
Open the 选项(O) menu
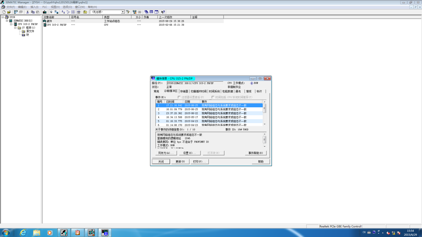pyautogui.click(x=67, y=7)
